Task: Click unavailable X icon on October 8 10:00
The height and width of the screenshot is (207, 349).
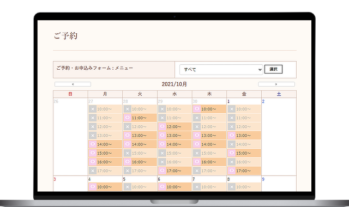Action: tap(231, 187)
